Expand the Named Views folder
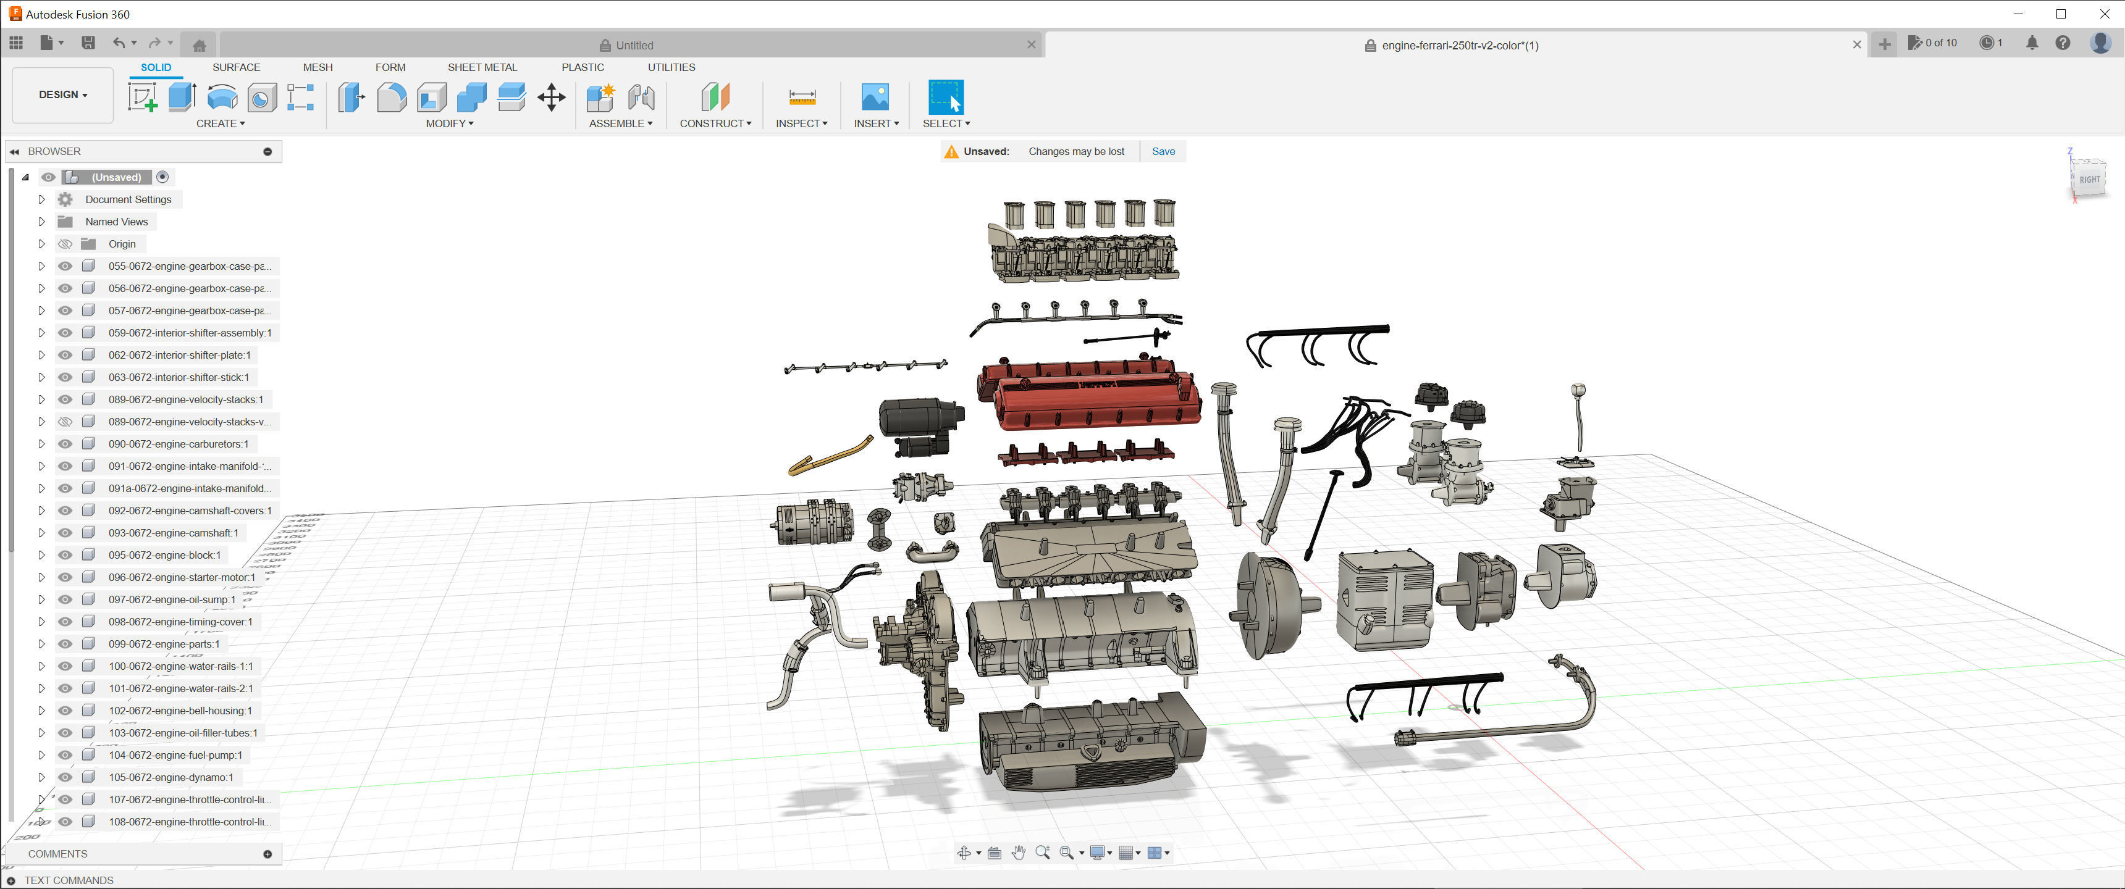The image size is (2125, 889). (41, 222)
